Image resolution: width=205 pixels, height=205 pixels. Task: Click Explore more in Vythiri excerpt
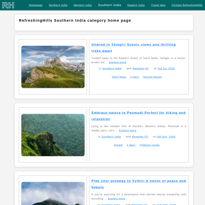point(117,199)
